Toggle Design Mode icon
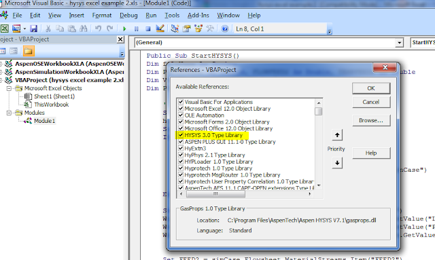Viewport: 435px width, 260px height. (x=160, y=29)
